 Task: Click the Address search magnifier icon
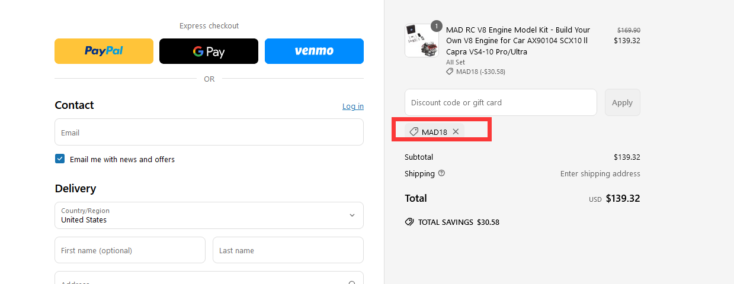coord(352,283)
